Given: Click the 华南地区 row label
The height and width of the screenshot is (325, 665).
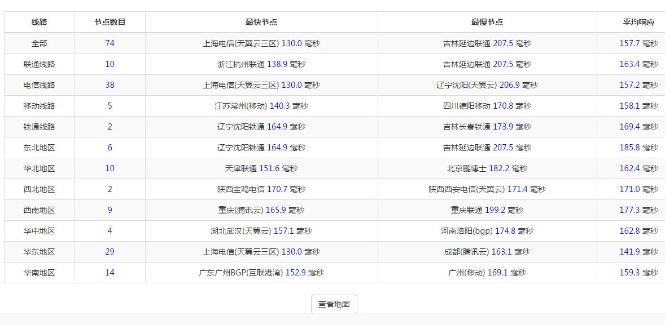Looking at the screenshot, I should (40, 273).
